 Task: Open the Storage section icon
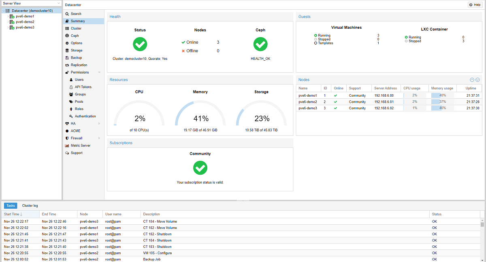pyautogui.click(x=67, y=51)
